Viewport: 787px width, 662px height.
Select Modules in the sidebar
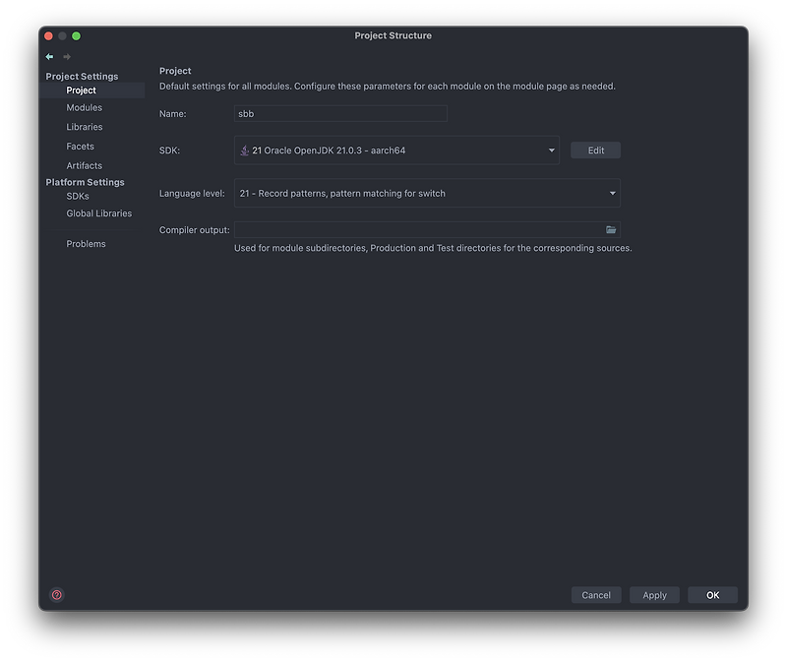click(83, 107)
